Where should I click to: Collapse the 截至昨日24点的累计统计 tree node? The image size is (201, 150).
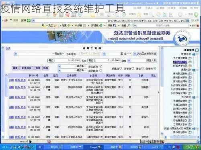pyautogui.click(x=197, y=128)
